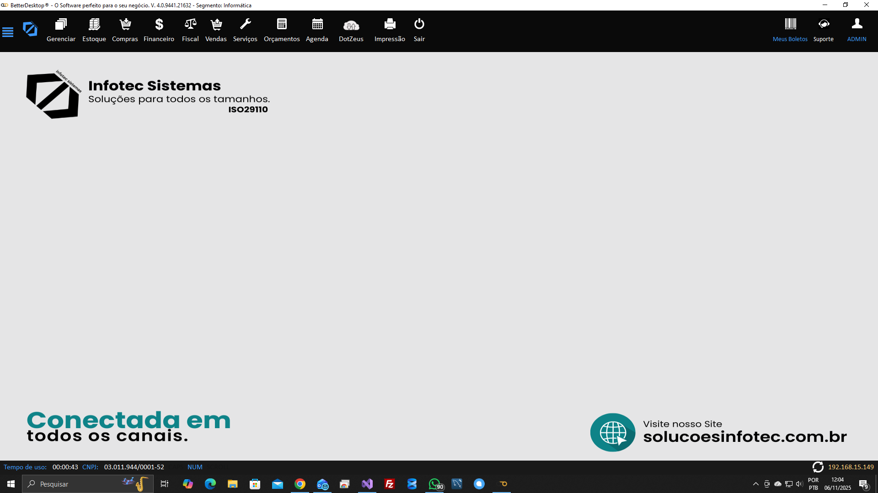Open the Financeiro module
The image size is (878, 493).
159,29
